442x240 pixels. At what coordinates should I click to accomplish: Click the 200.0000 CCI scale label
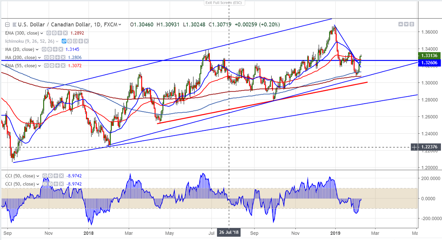(430, 178)
